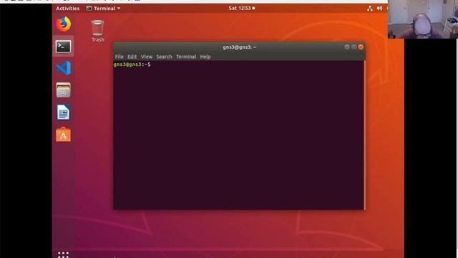Expand the Terminal app menu
The height and width of the screenshot is (258, 458).
click(x=103, y=9)
